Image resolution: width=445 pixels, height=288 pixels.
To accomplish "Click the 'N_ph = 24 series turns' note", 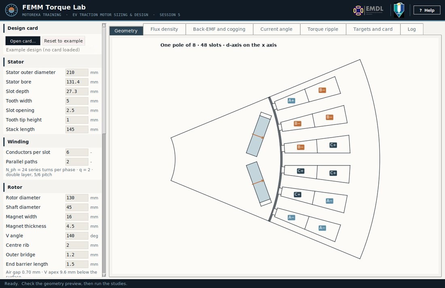I will 49,172.
